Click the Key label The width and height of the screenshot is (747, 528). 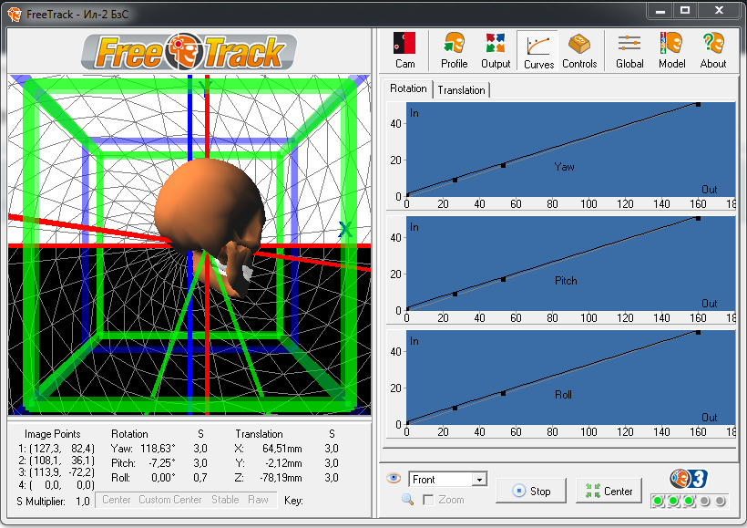point(293,501)
